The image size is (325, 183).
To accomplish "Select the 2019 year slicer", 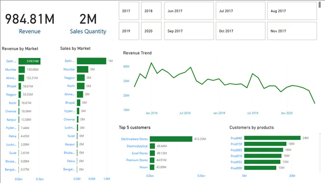I will (x=129, y=31).
